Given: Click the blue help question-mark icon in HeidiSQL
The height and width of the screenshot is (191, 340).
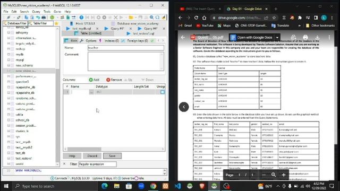Looking at the screenshot, I should [x=81, y=18].
